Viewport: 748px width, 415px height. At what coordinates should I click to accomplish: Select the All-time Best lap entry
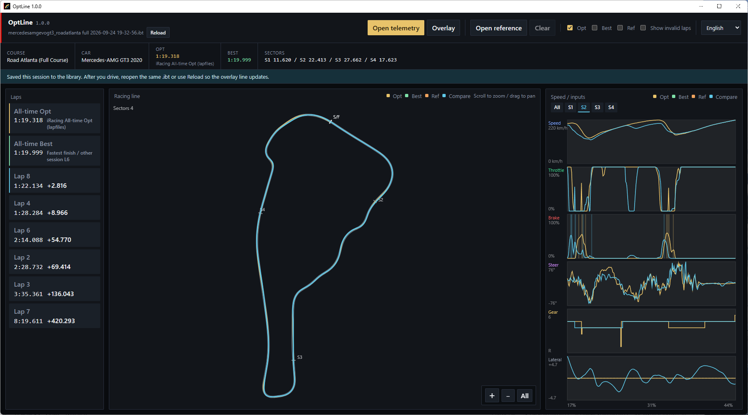(x=55, y=151)
